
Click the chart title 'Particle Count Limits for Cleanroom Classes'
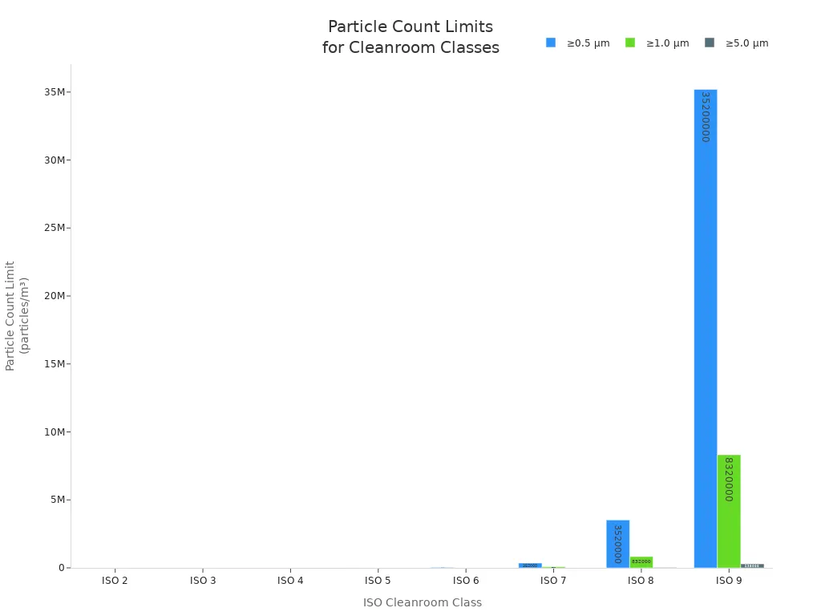tap(410, 37)
